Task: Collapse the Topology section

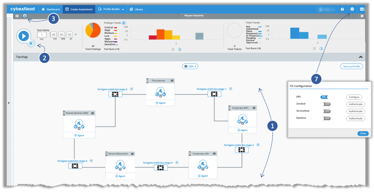Action: 361,57
